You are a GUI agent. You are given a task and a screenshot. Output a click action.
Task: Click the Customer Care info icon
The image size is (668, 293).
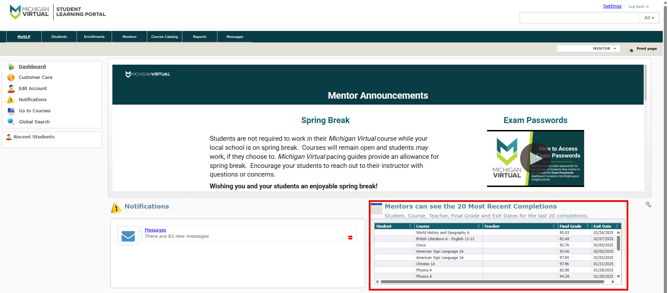11,78
